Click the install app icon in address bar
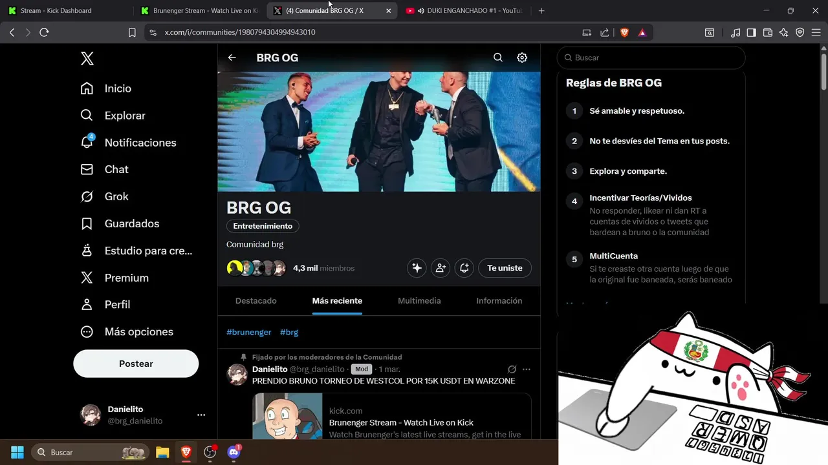828x465 pixels. coord(587,32)
